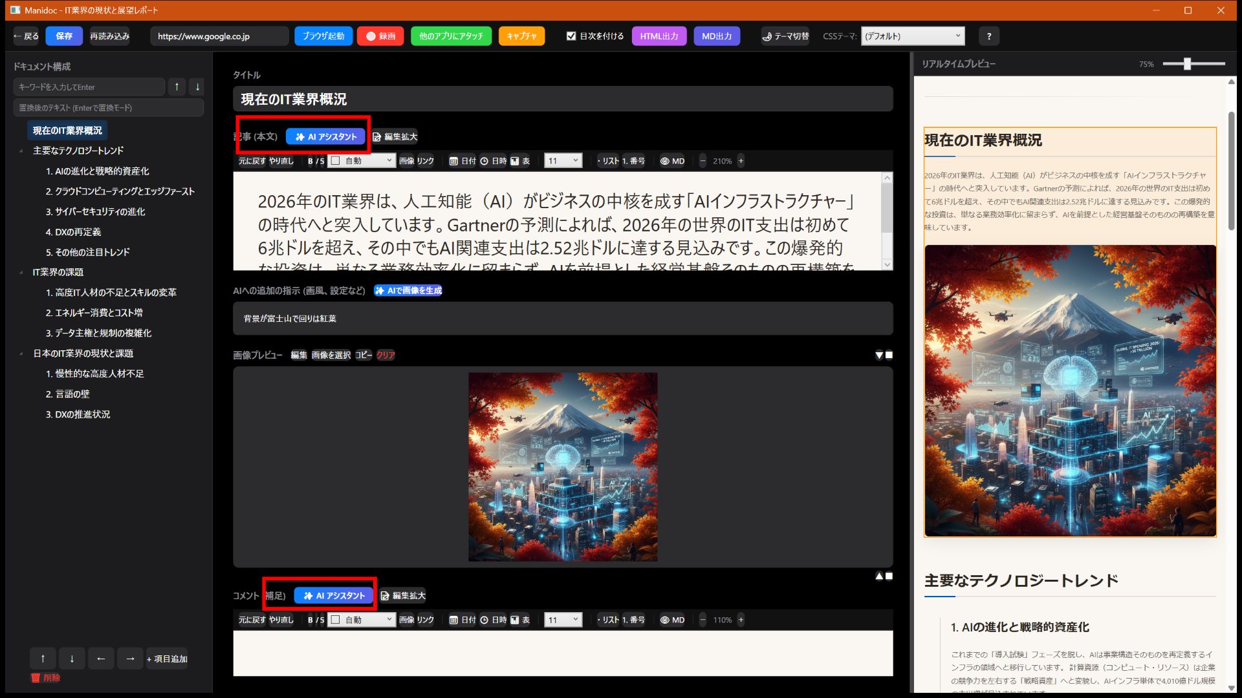Clear the image with the クリア link

click(x=385, y=355)
